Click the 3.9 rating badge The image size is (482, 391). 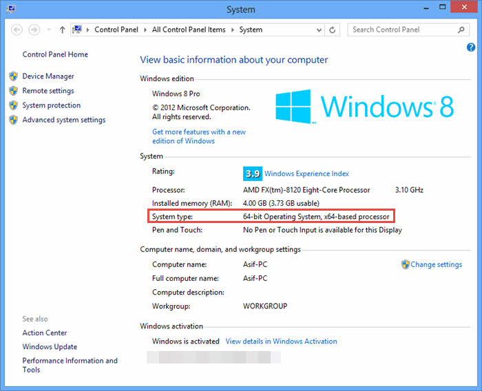click(x=253, y=173)
